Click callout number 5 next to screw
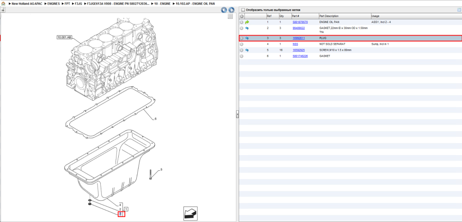Viewport: 462px width, 222px height. tap(161, 169)
